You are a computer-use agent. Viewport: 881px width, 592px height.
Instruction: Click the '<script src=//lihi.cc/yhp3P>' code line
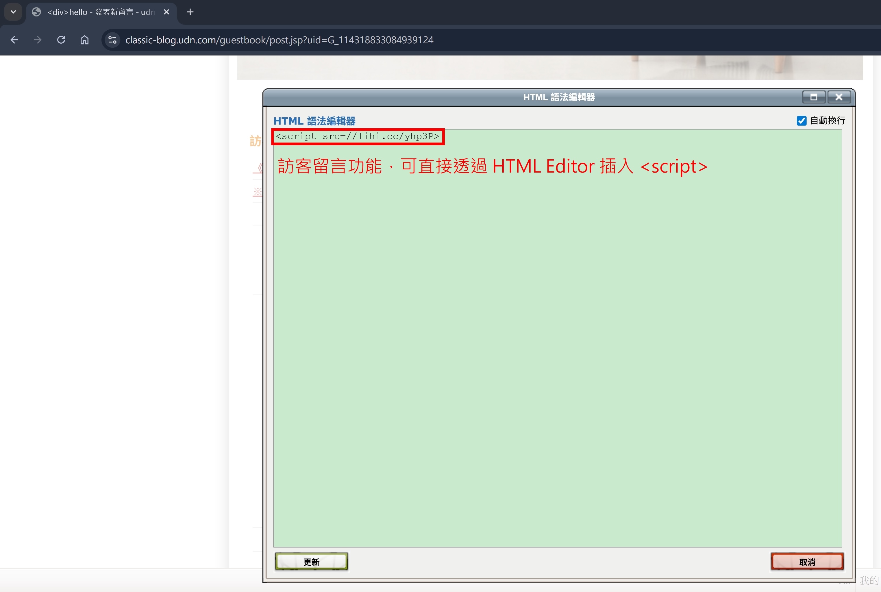click(x=357, y=136)
